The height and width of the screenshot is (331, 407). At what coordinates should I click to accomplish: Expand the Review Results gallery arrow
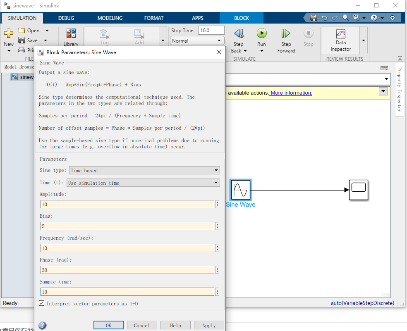pos(364,40)
